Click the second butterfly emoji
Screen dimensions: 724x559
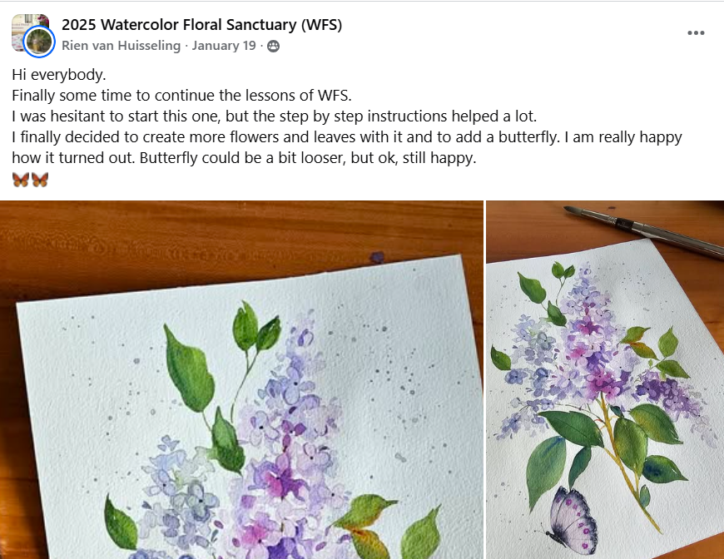coord(40,180)
